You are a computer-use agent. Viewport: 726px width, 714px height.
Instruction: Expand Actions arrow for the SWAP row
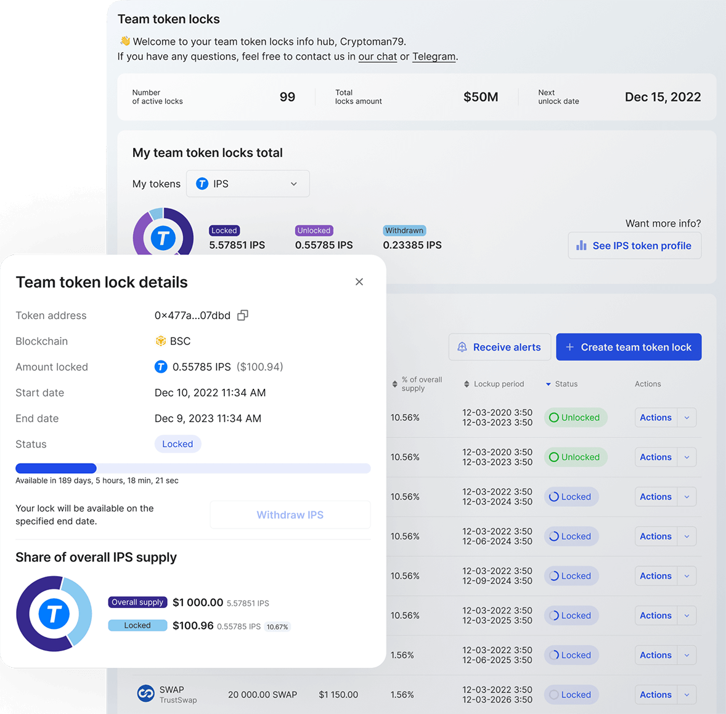tap(687, 694)
